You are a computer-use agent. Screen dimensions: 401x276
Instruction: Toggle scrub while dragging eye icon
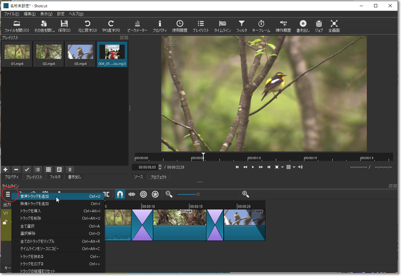point(132,194)
